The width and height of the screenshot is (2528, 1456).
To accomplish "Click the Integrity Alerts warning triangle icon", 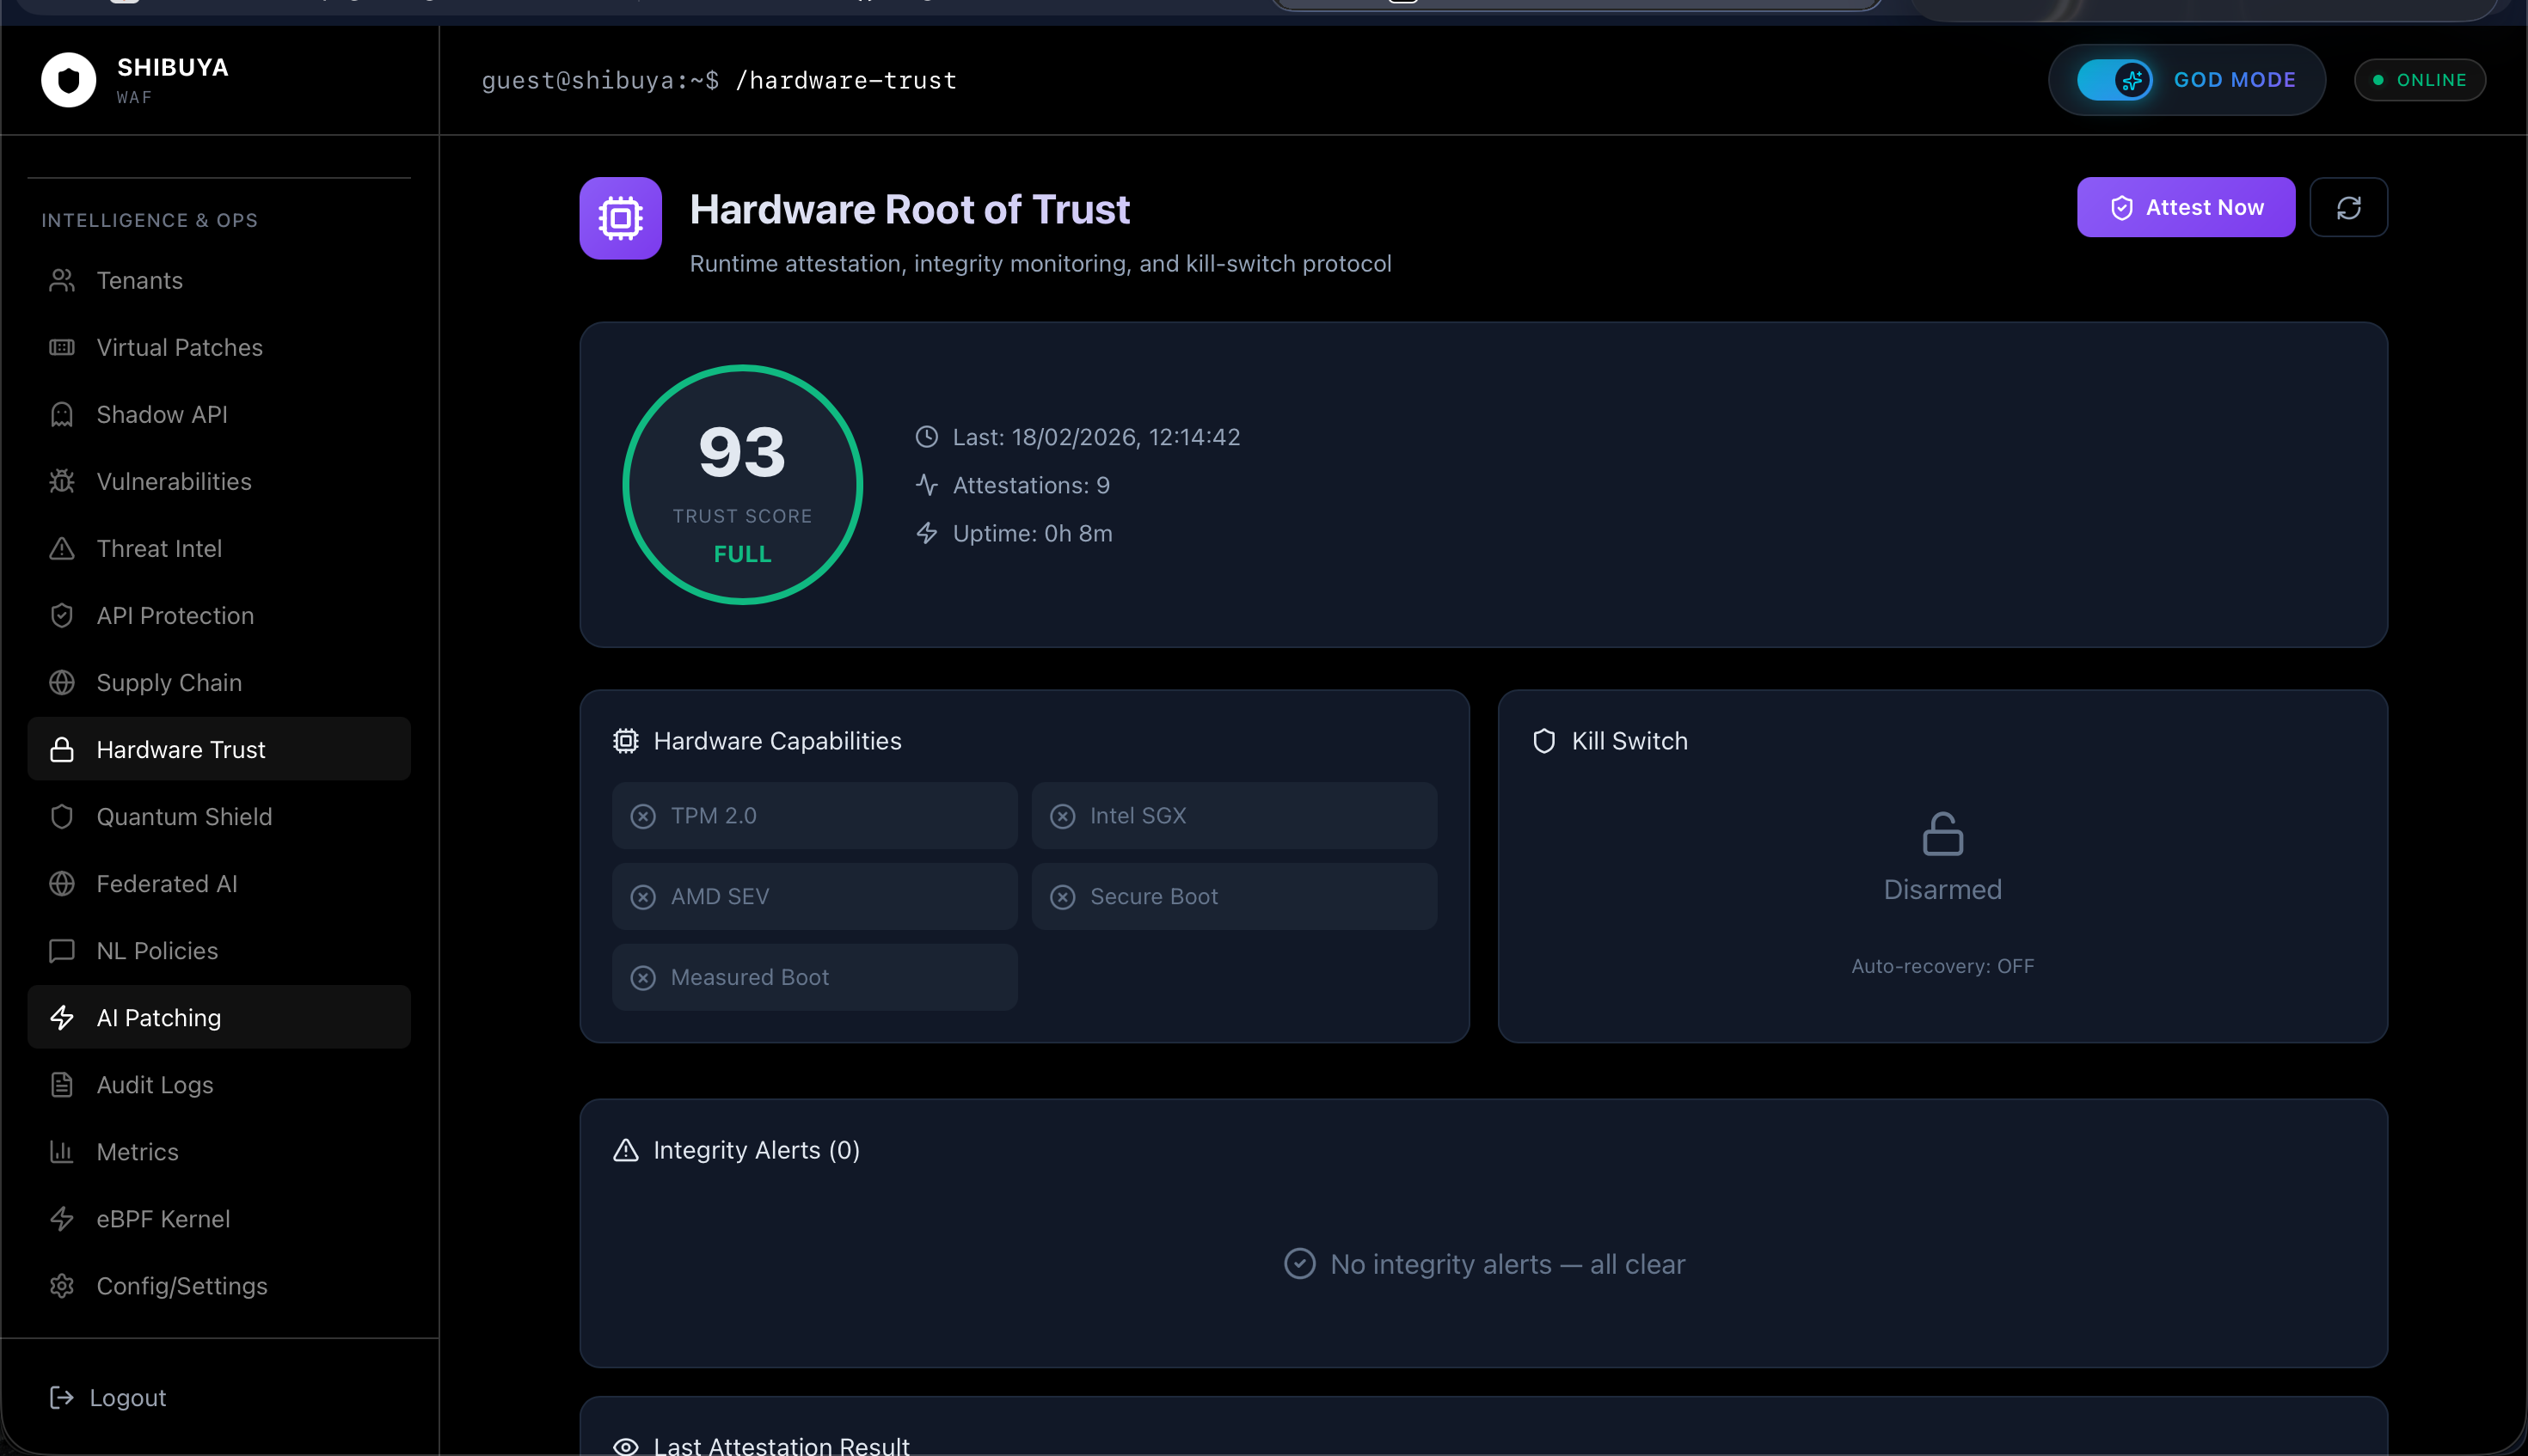I will coord(625,1150).
